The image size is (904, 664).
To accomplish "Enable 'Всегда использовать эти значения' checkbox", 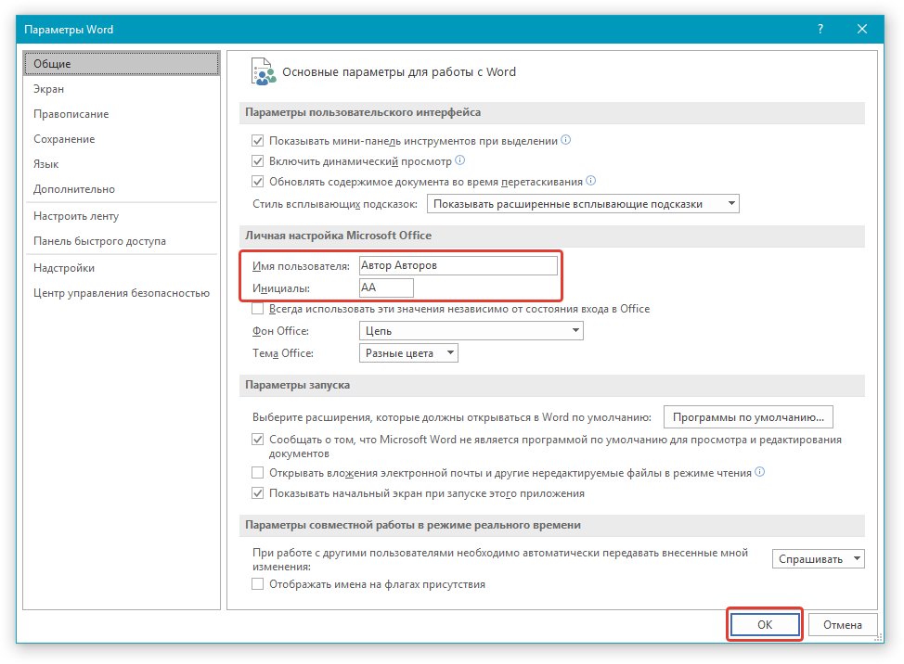I will [258, 309].
